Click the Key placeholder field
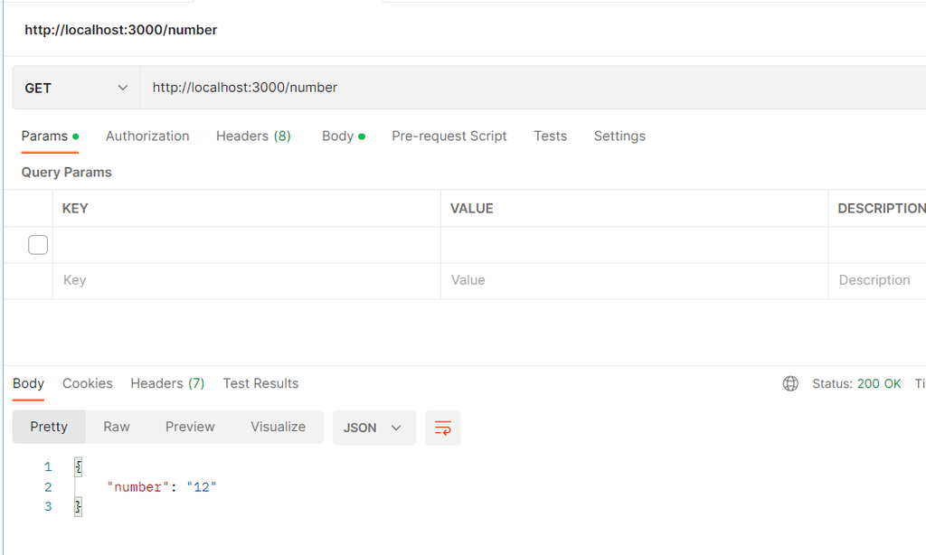Screen dimensions: 926x555 [246, 280]
